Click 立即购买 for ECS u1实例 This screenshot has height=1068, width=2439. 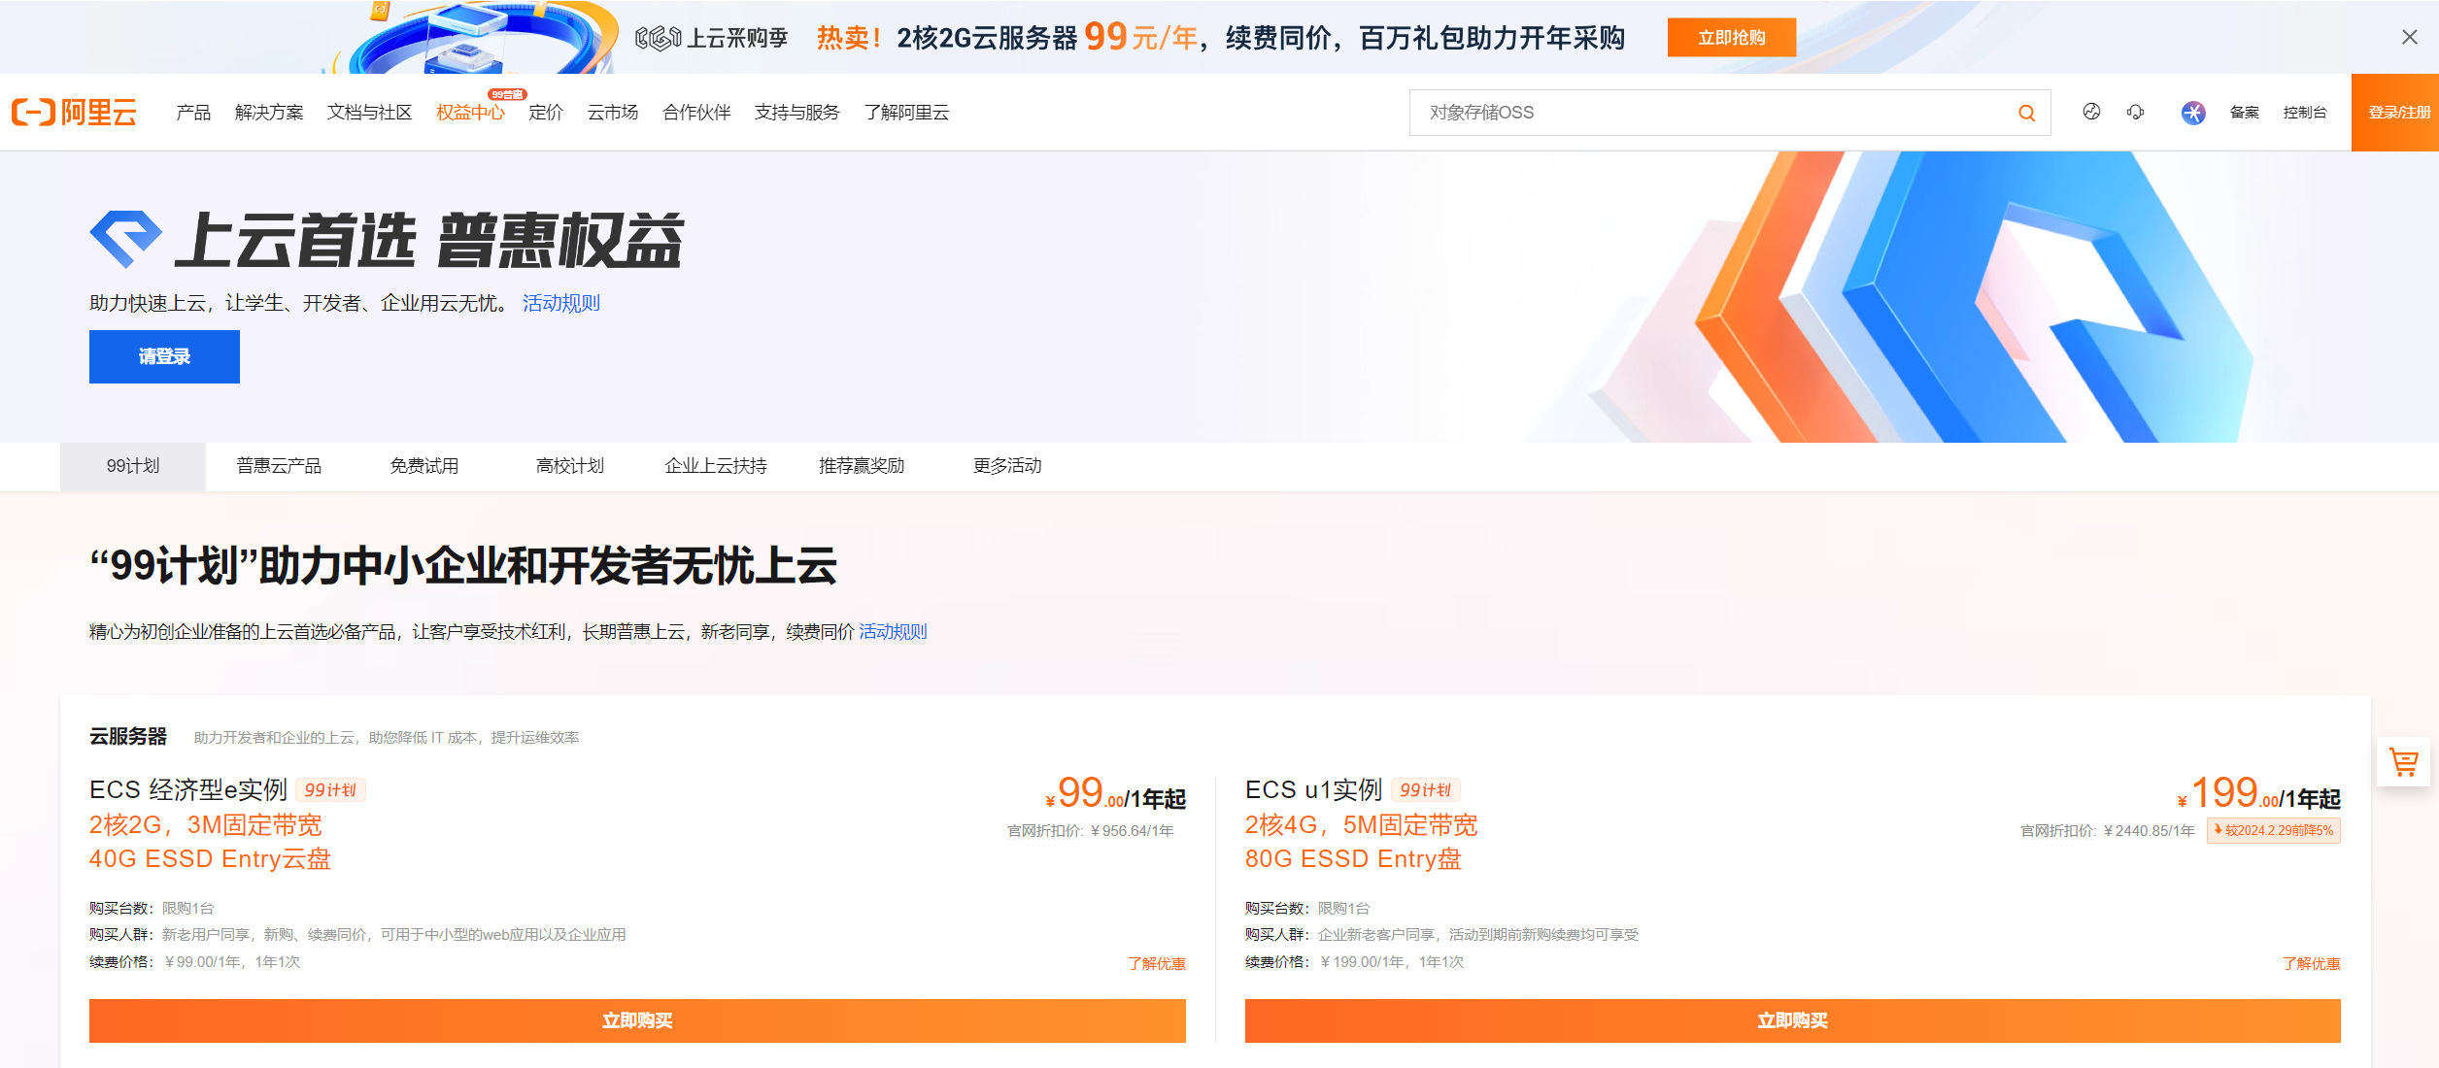1792,1020
